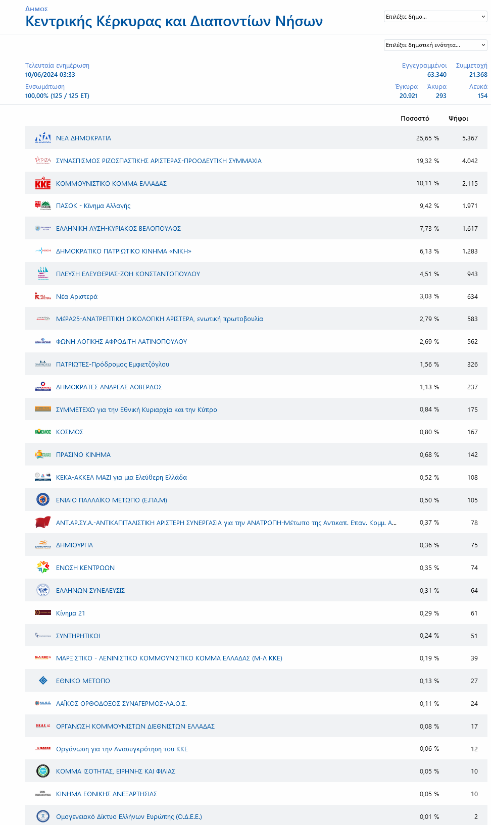Open the ΜέΡΑ25 party results link
491x825 pixels.
[x=160, y=319]
